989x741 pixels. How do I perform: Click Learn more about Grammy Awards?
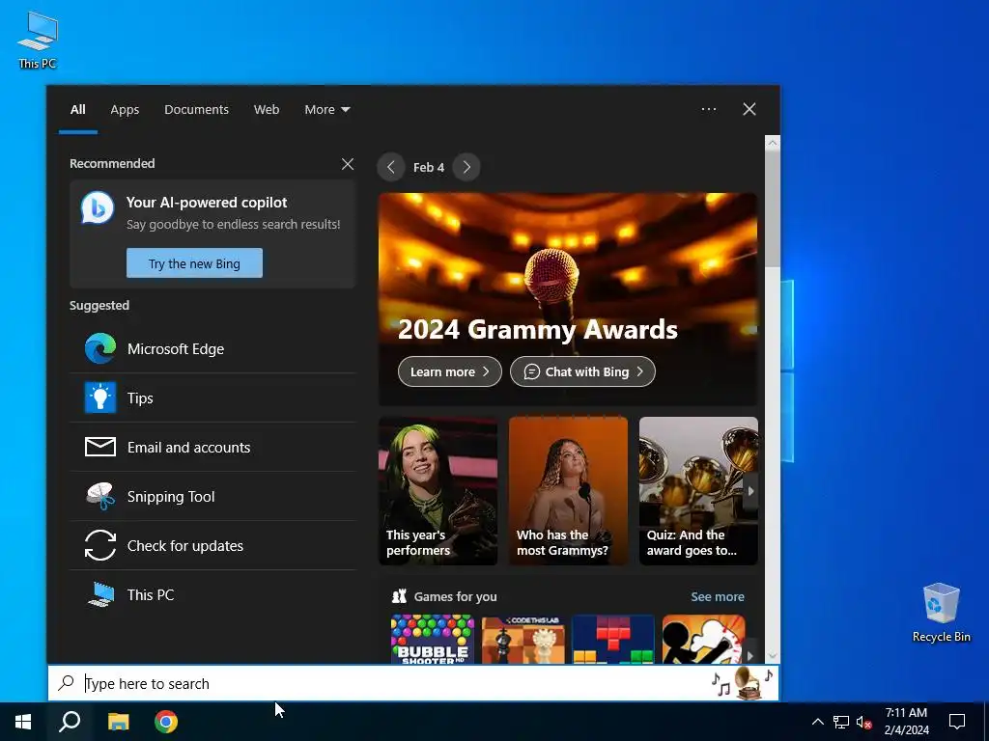coord(450,371)
